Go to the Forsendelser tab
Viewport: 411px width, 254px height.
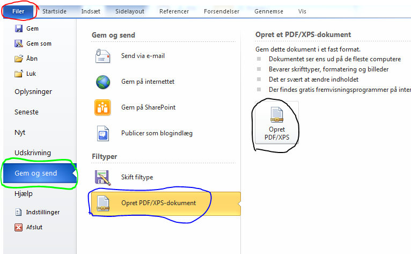[x=222, y=12]
